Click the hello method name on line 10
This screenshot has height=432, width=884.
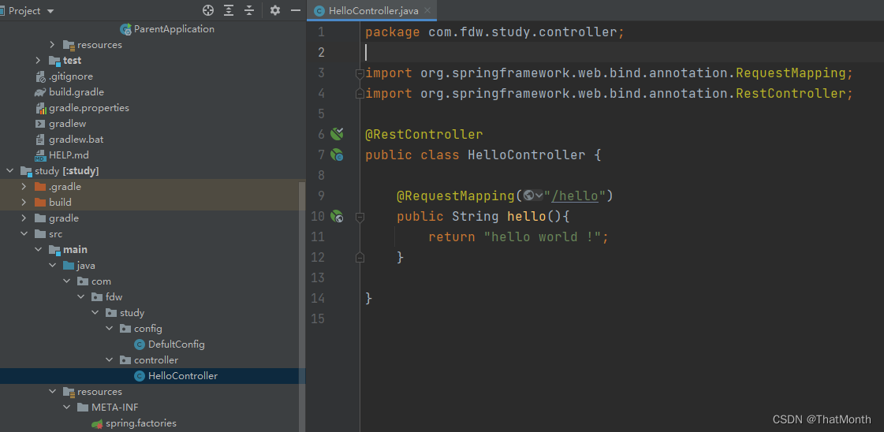coord(527,216)
